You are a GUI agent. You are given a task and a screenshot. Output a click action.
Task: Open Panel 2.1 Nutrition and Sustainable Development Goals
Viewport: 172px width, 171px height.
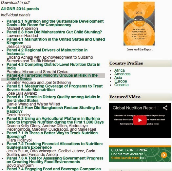(55, 23)
